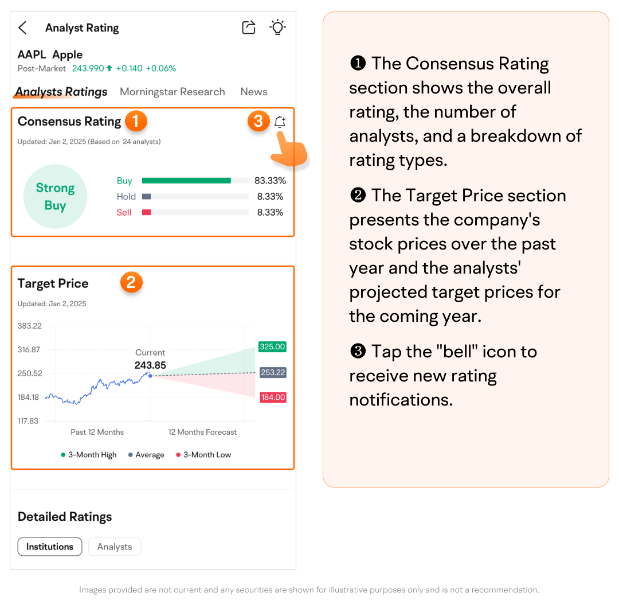Tap the share icon in header
The height and width of the screenshot is (604, 619).
click(x=249, y=28)
